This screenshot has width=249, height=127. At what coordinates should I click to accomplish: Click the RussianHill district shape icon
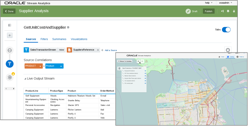click(123, 71)
